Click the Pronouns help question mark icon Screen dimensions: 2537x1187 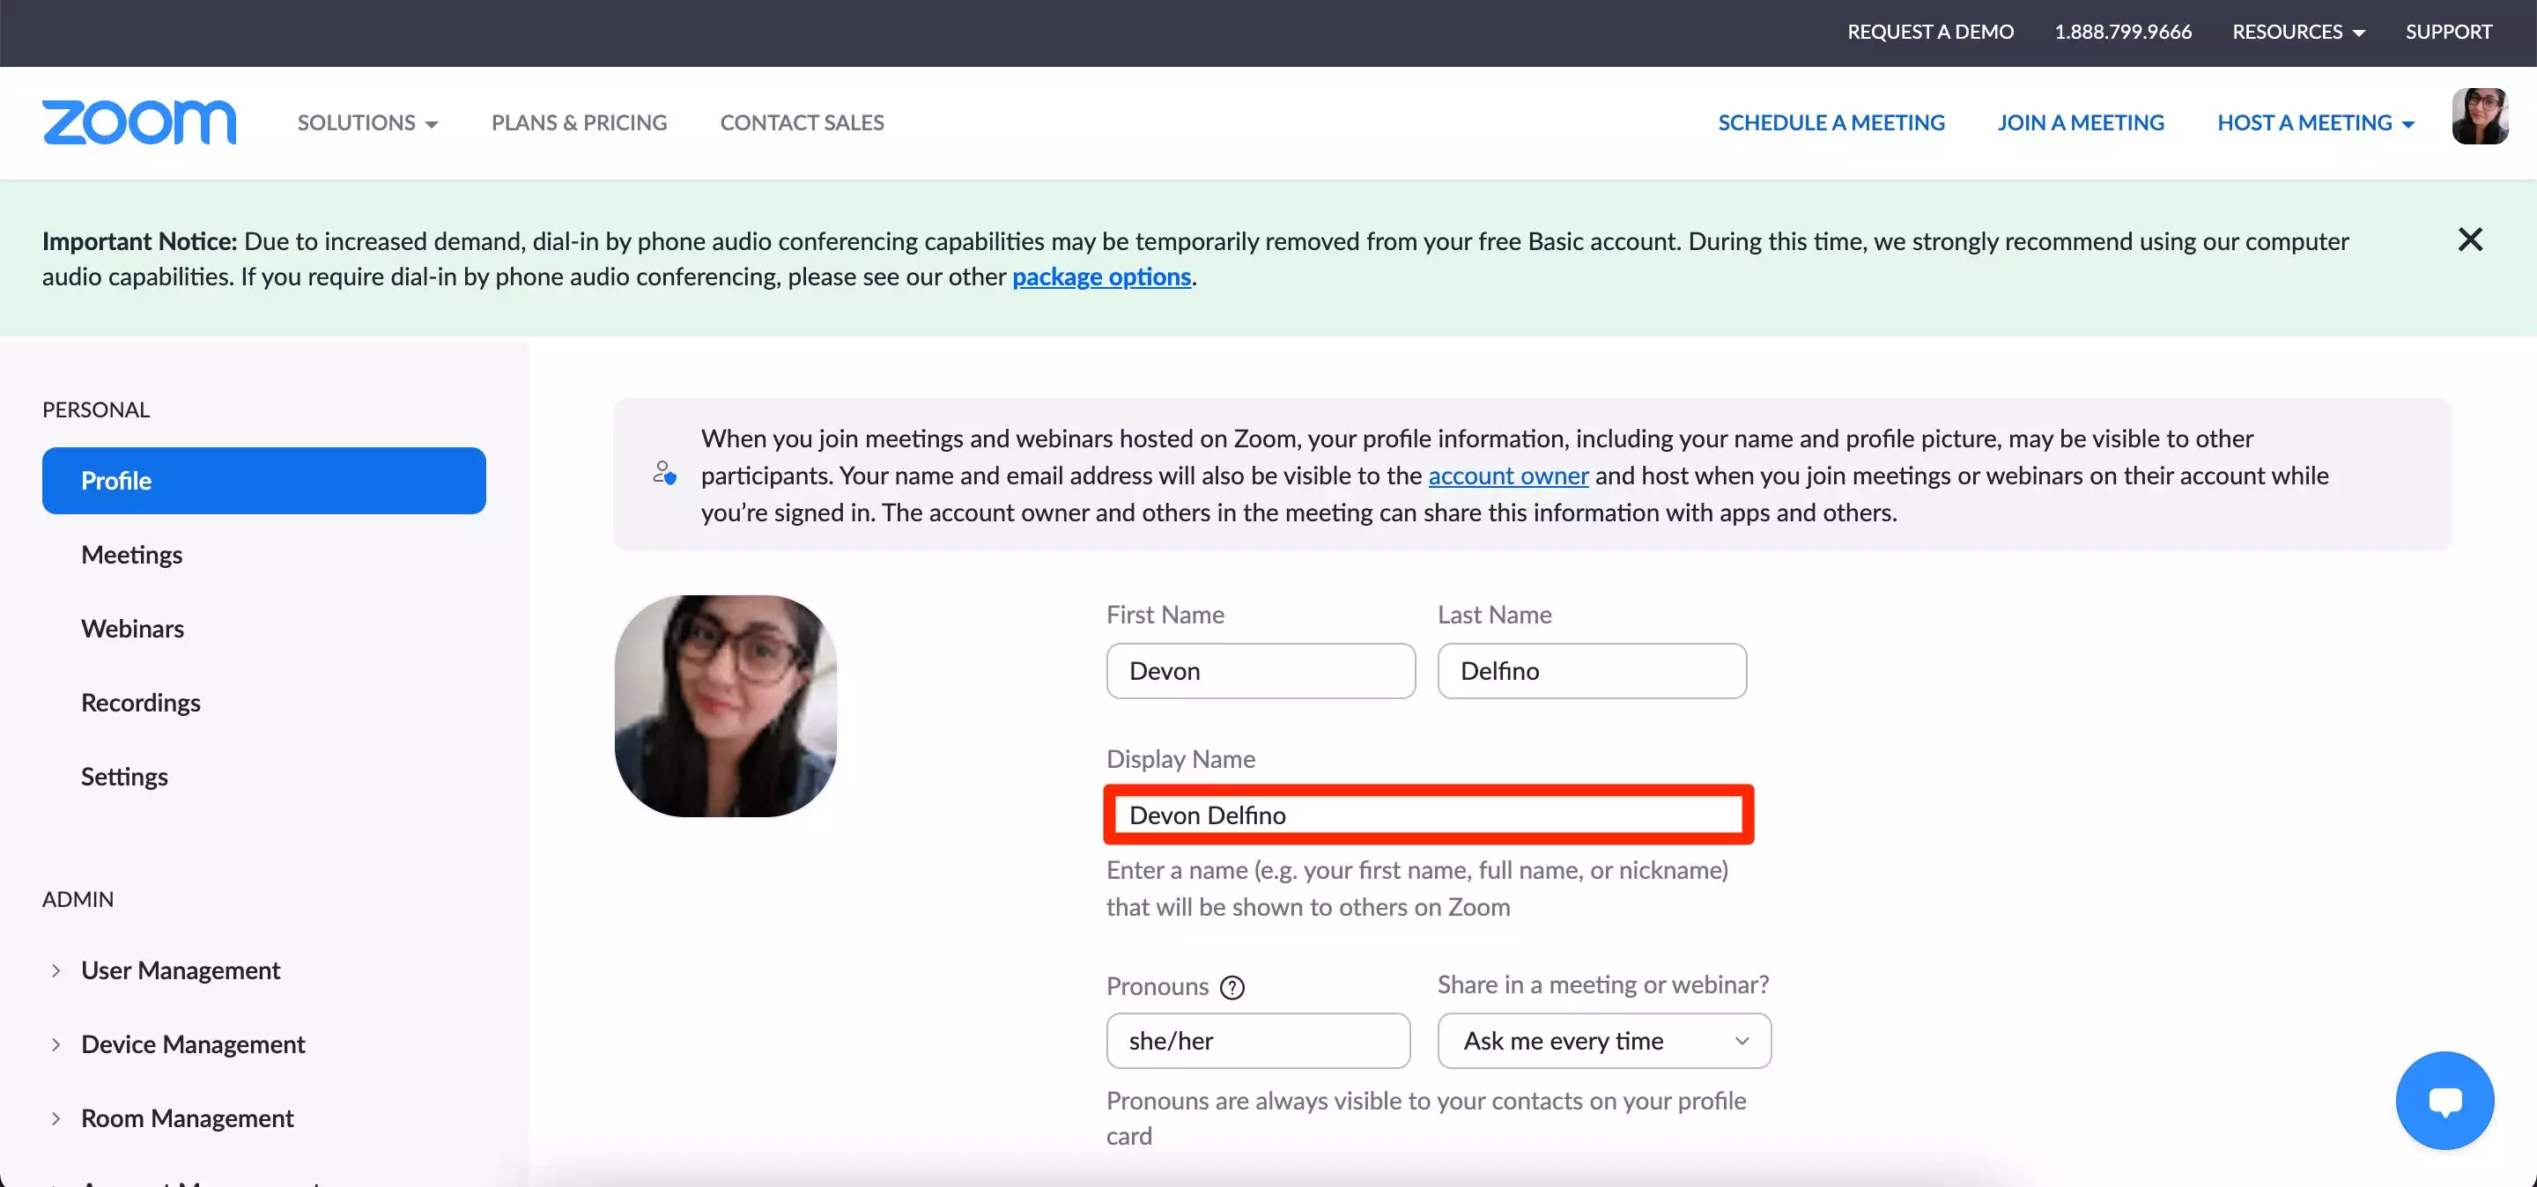point(1232,987)
